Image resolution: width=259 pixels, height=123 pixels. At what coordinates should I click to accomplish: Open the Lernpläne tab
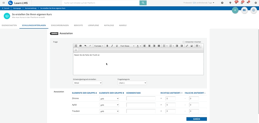click(x=93, y=25)
